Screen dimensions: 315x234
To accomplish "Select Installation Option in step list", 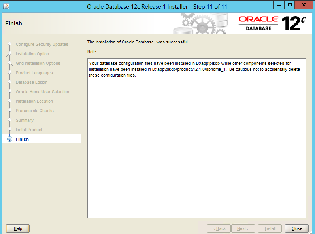I will coord(32,54).
